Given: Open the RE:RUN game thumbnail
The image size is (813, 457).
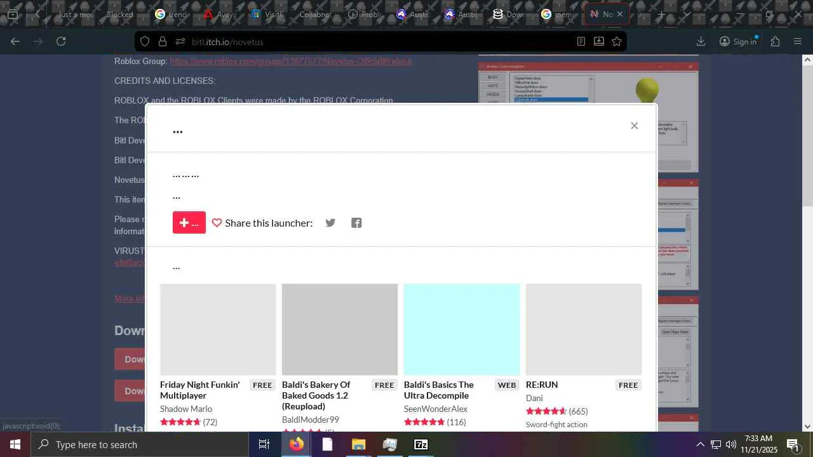Looking at the screenshot, I should (584, 329).
